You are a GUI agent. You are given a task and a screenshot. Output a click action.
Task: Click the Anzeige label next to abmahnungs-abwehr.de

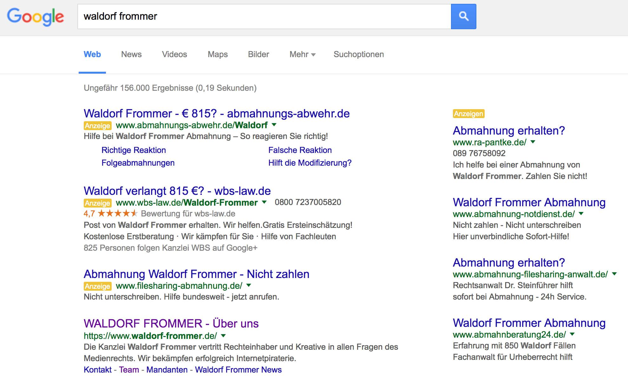pos(97,125)
